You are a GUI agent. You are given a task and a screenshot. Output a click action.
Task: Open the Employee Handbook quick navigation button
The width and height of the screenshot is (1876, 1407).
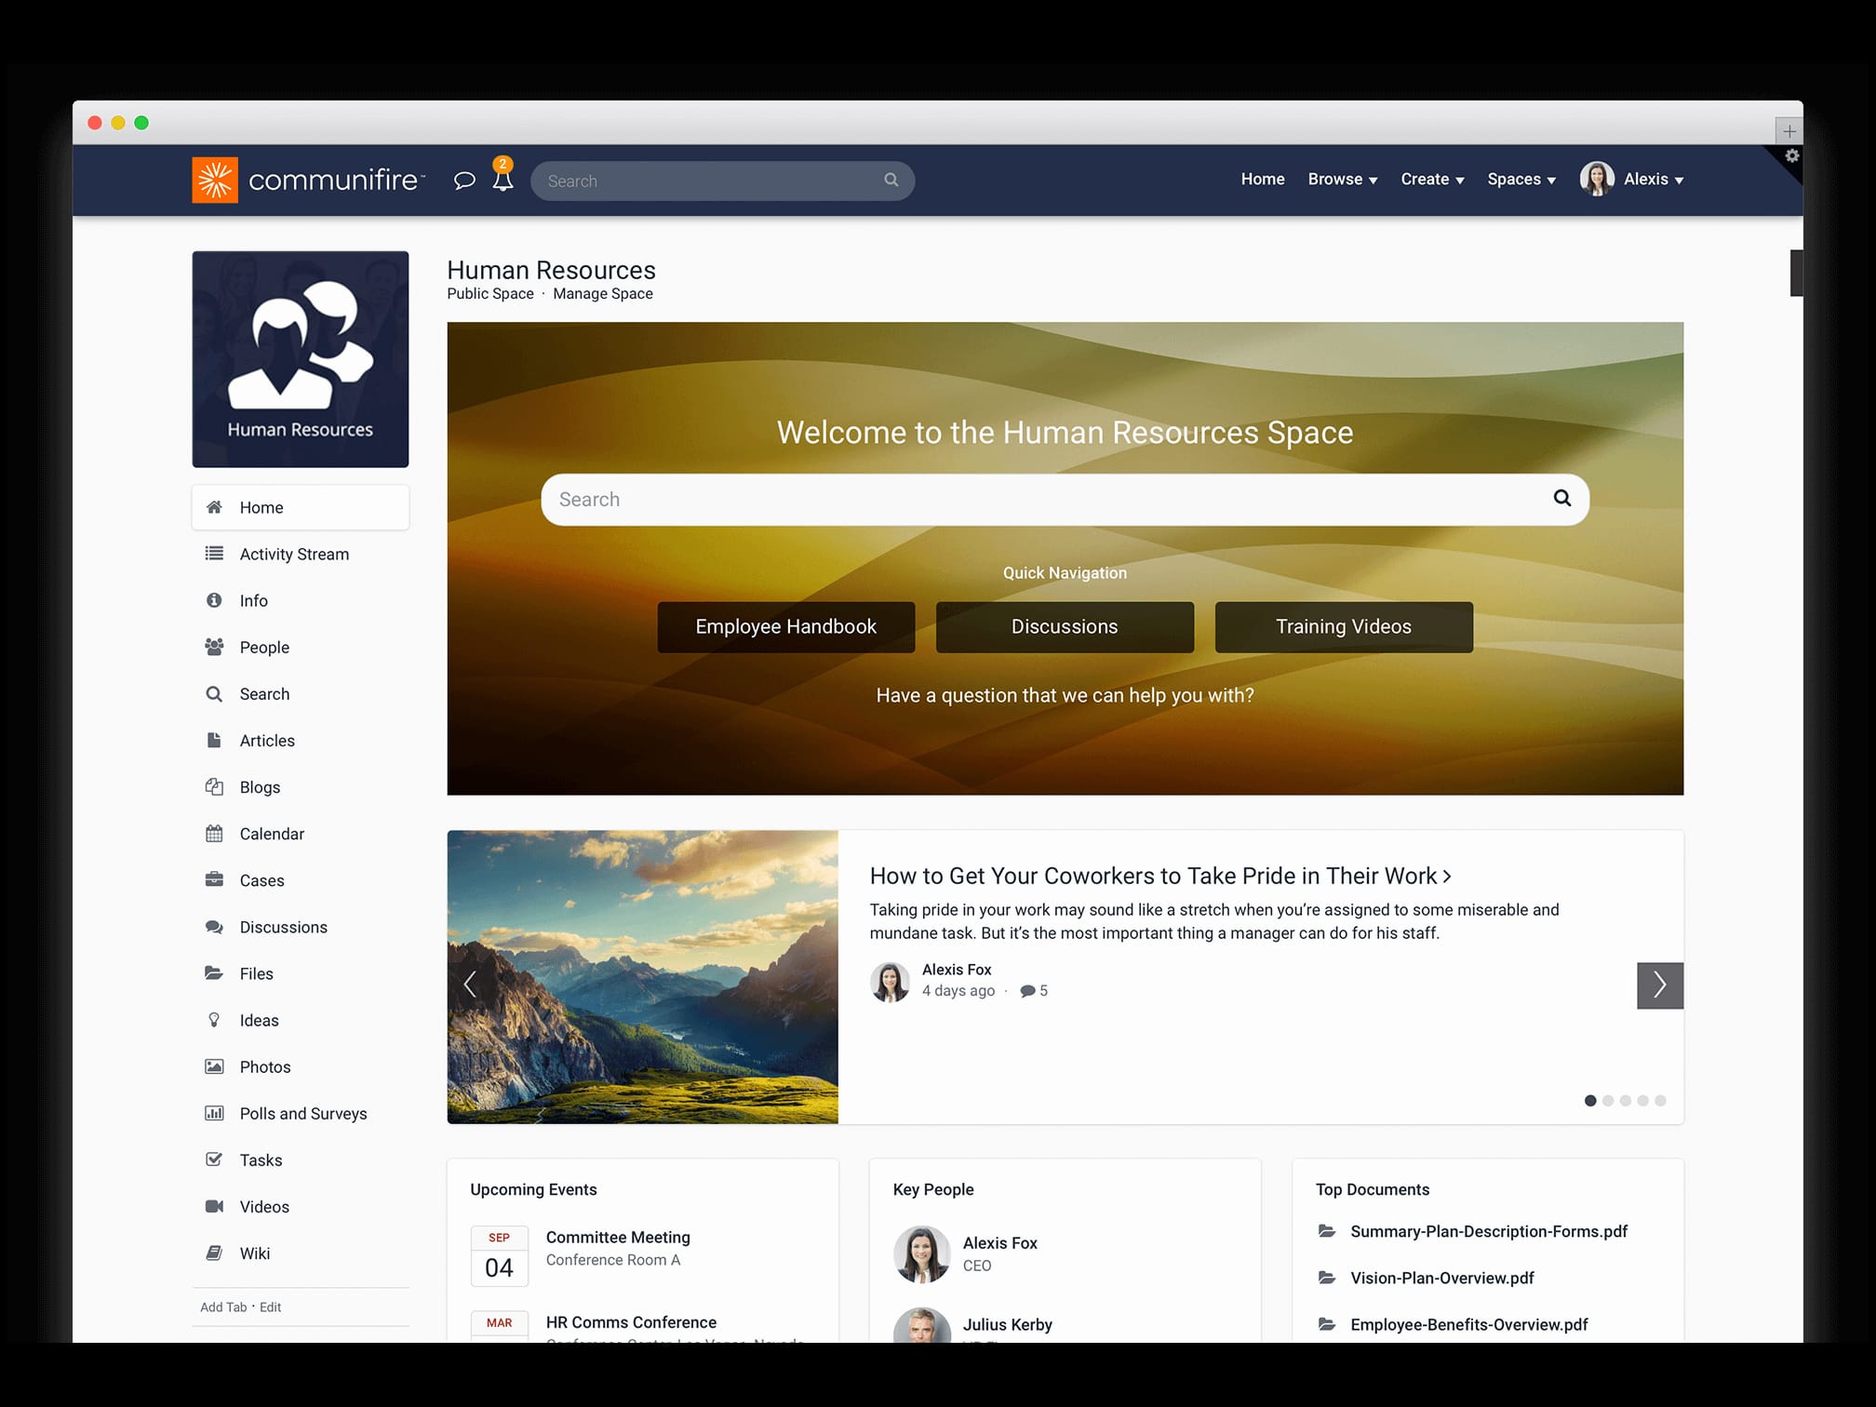point(785,626)
